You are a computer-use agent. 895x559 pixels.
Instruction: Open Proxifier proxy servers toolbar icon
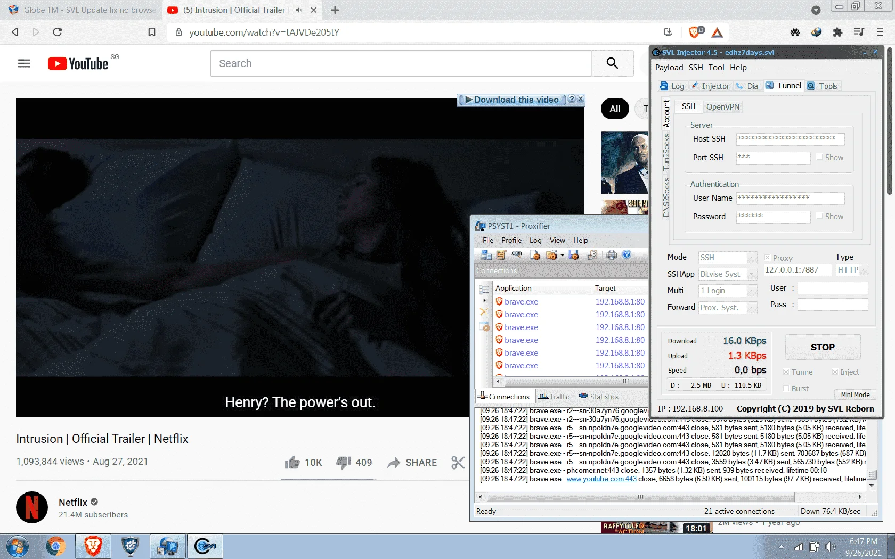pos(486,255)
